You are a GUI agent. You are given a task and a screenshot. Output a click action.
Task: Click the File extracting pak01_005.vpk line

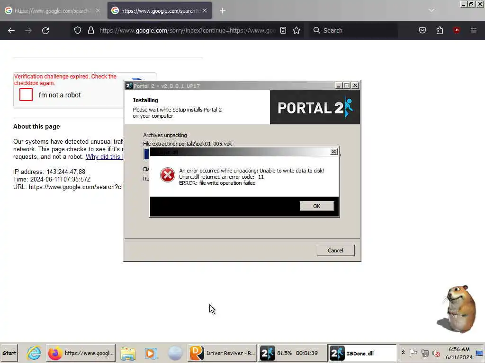pyautogui.click(x=188, y=144)
